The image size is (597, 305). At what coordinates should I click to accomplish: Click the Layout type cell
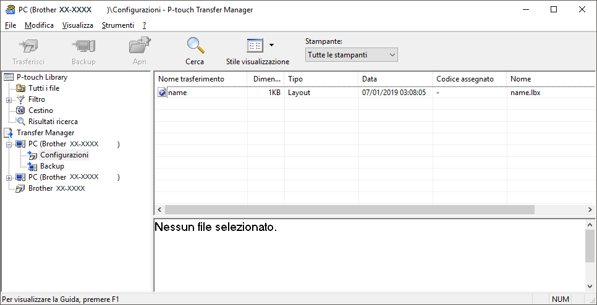coord(299,93)
